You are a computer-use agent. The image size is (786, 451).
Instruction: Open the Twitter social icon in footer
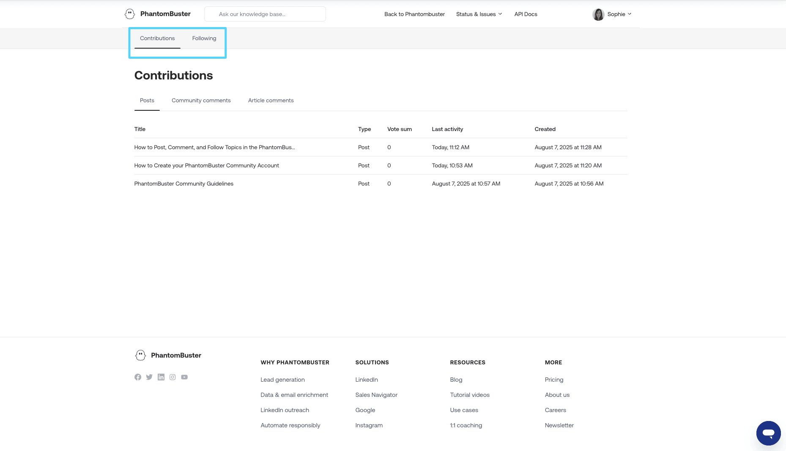click(x=149, y=377)
